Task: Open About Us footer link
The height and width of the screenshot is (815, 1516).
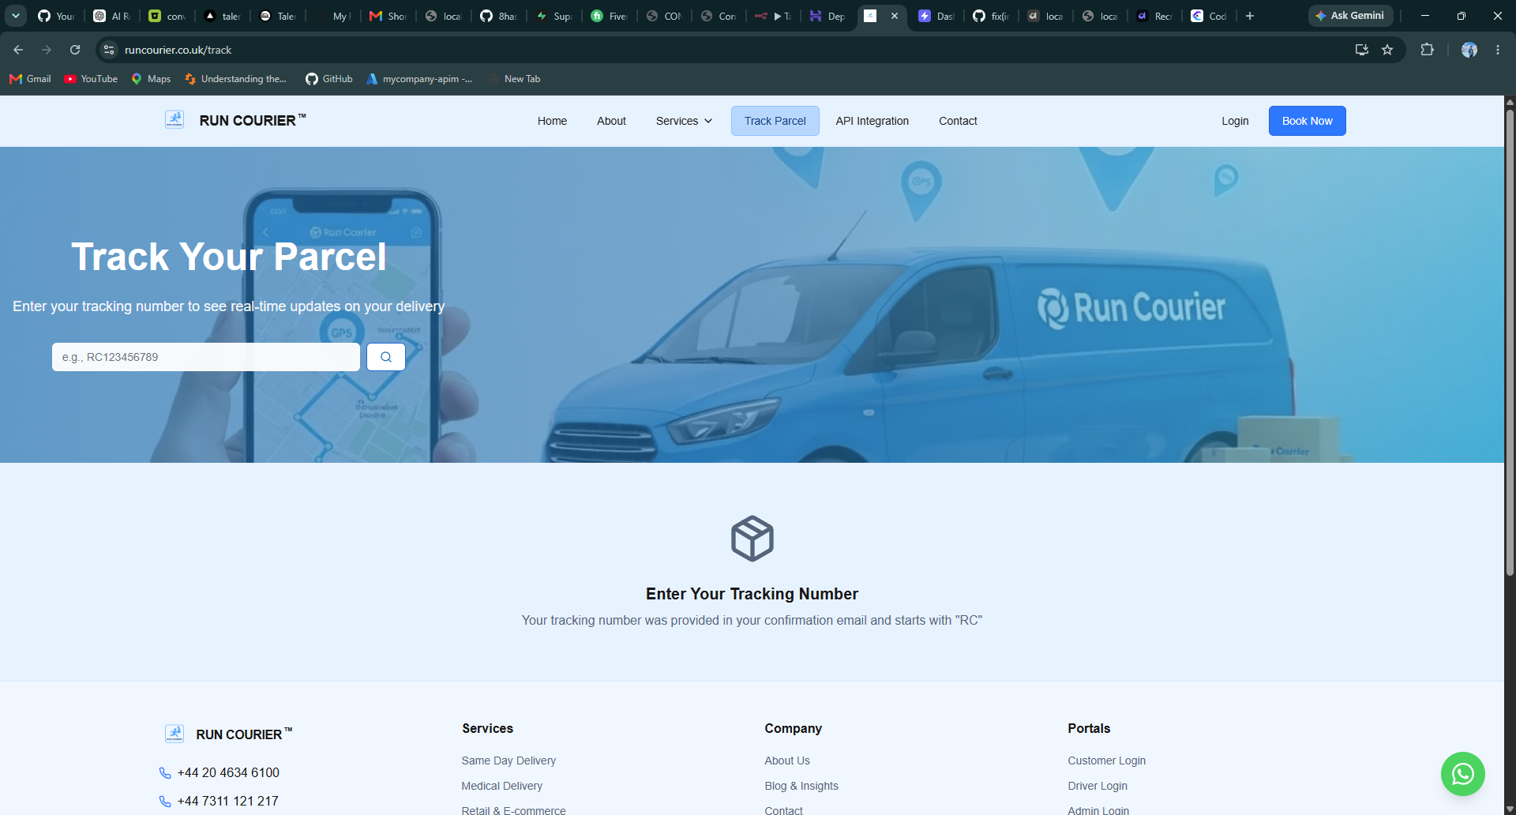Action: point(786,761)
